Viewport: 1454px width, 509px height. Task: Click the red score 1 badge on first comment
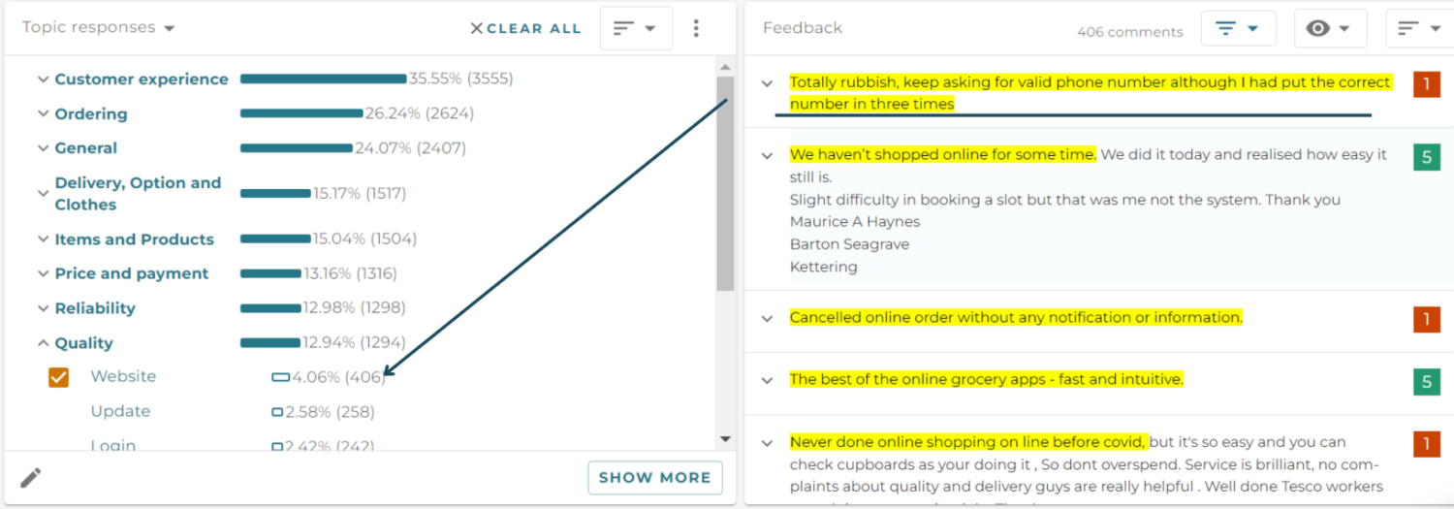coord(1426,84)
